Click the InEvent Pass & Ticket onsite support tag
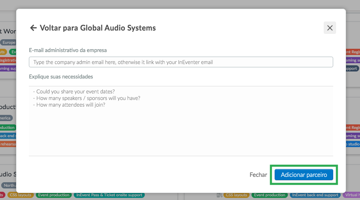This screenshot has height=200, width=360. 109,195
